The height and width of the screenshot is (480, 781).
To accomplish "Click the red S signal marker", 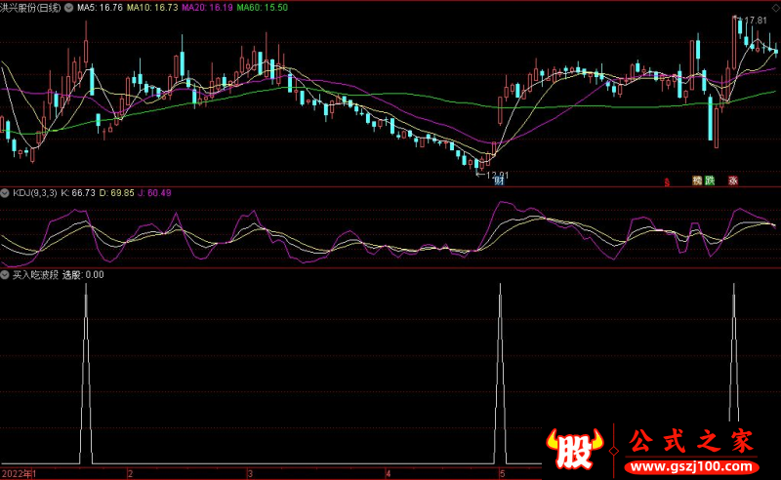I will pos(667,181).
